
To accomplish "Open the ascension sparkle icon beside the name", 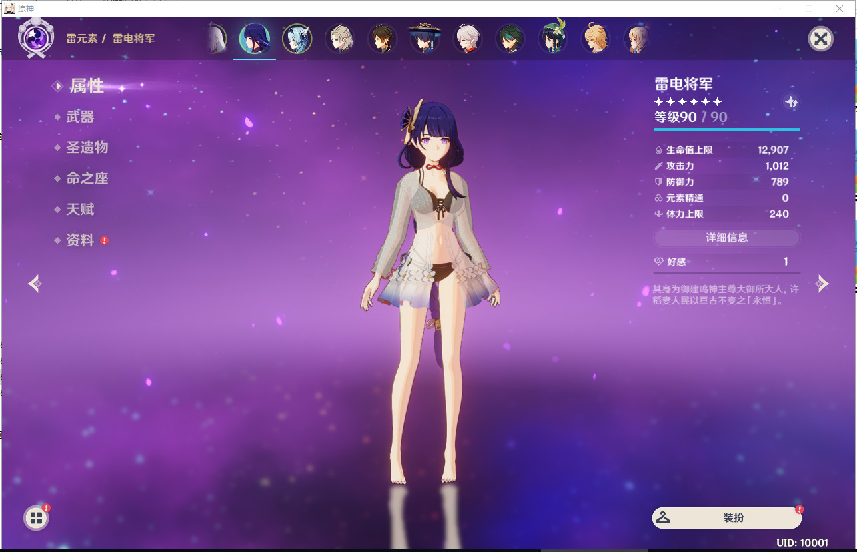I will pos(791,102).
